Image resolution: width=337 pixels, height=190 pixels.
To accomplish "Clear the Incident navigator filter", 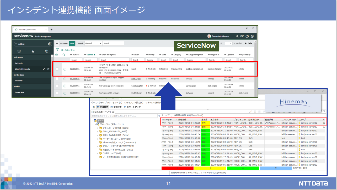I will (50, 44).
